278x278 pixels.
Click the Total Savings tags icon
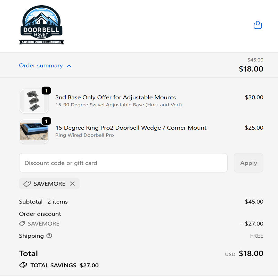pos(23,265)
